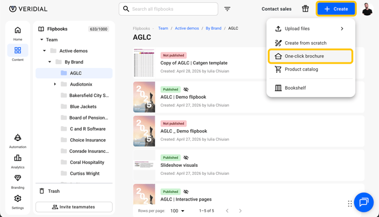Toggle visibility of Slideshow visuals

pos(186,157)
